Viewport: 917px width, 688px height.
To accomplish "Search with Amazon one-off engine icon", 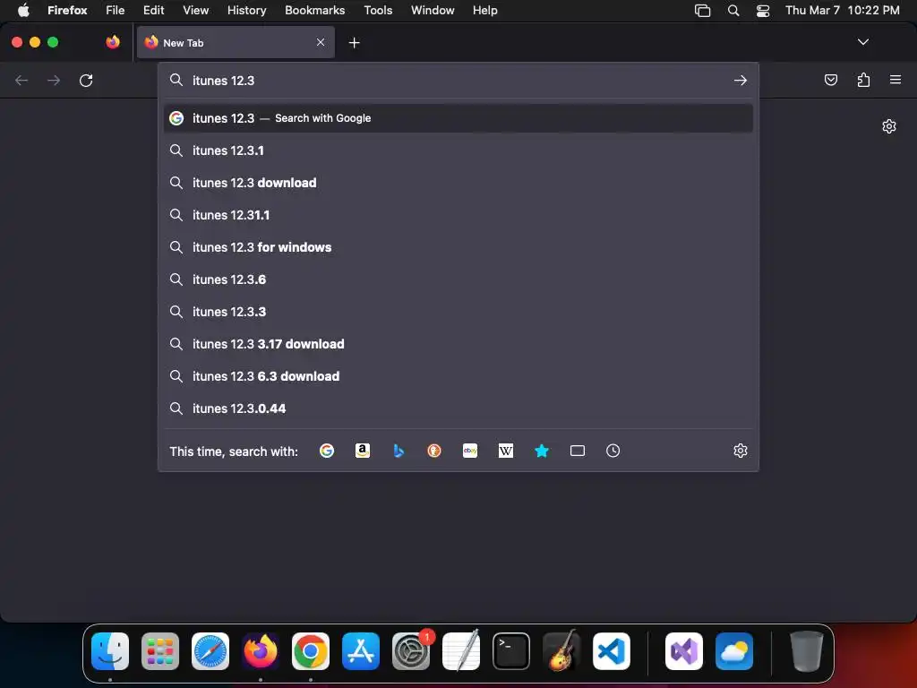I will 363,451.
